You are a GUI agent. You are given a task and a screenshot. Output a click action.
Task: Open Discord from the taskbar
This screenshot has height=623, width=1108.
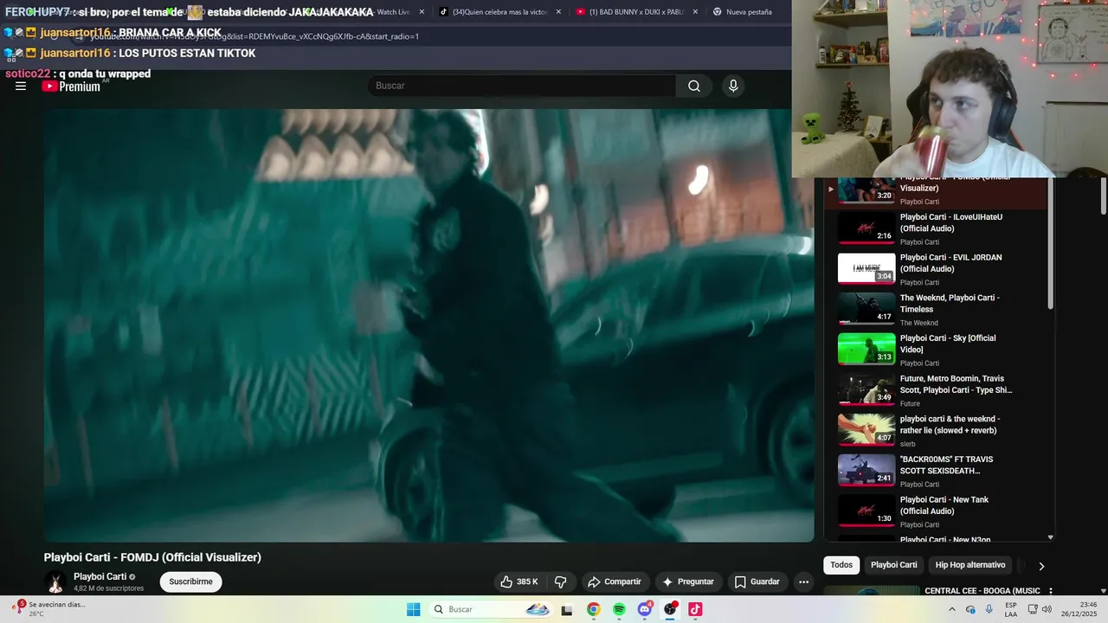click(644, 609)
